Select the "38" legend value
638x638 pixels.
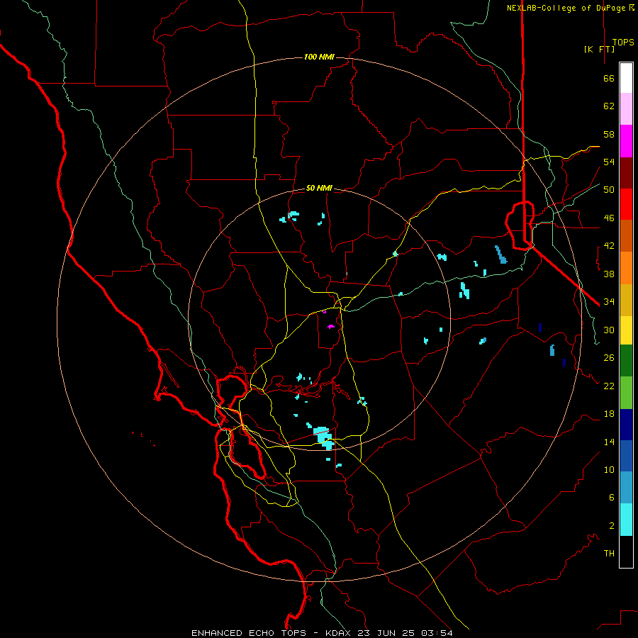(x=609, y=274)
